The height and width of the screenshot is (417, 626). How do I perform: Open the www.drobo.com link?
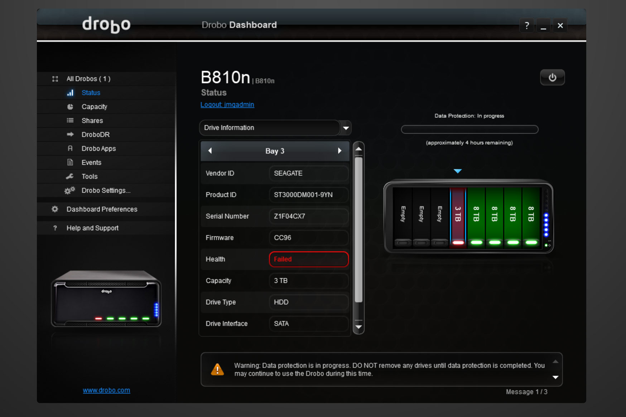pyautogui.click(x=106, y=390)
